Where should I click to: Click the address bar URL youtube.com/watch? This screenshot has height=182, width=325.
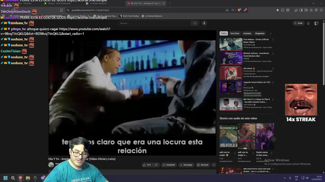click(90, 10)
